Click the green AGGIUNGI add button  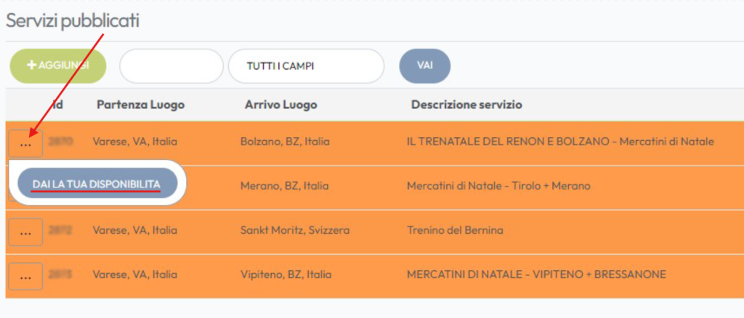click(x=57, y=65)
